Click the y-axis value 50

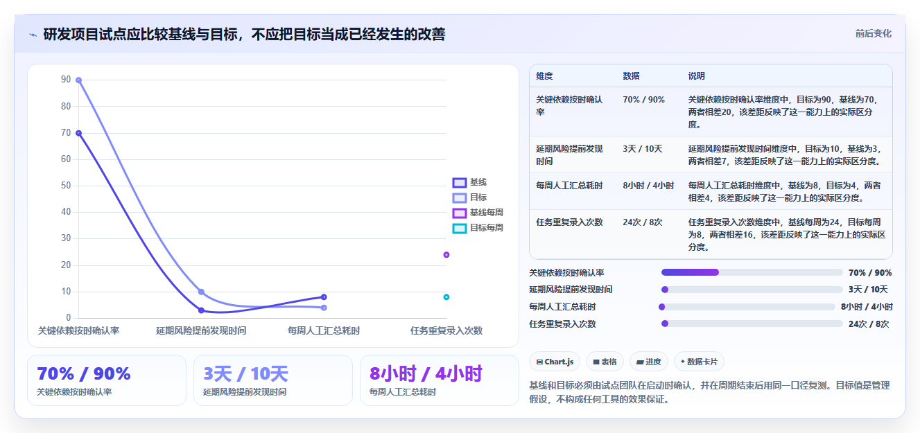[66, 186]
